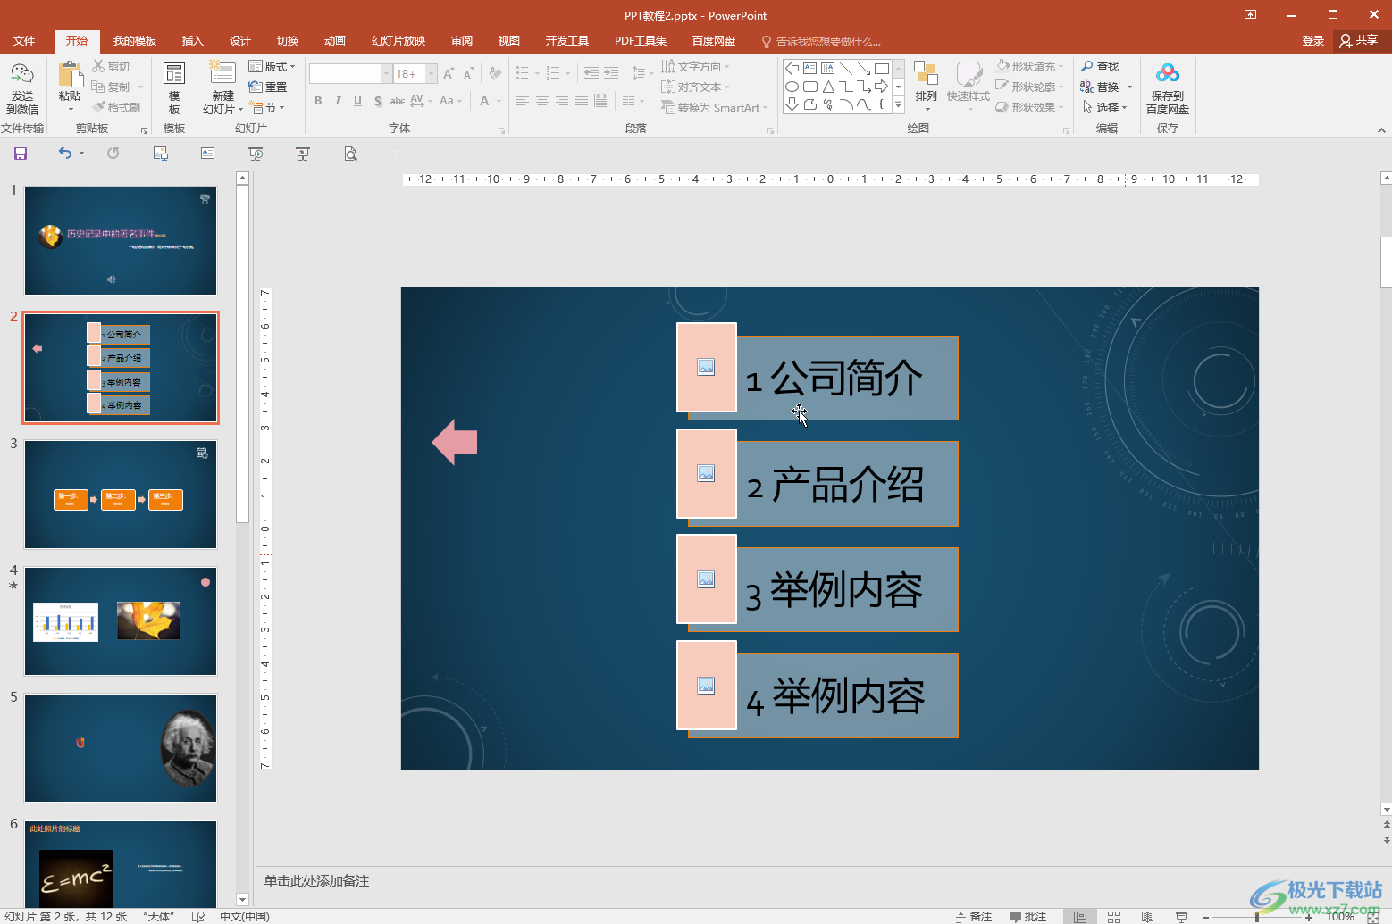The height and width of the screenshot is (924, 1392).
Task: Save presentation in quick access toolbar
Action: pos(20,154)
